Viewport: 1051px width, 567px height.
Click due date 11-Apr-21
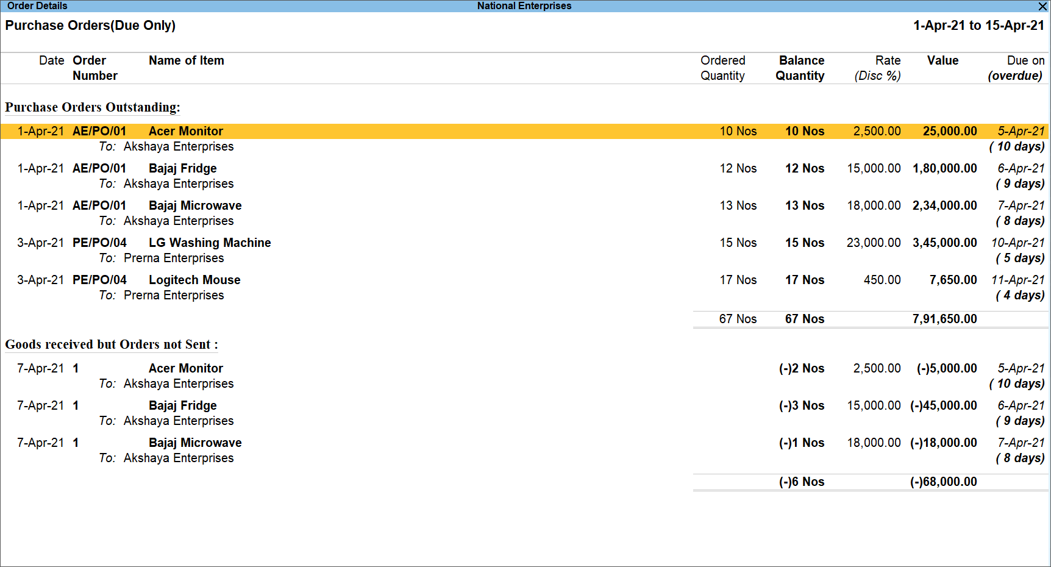[1017, 280]
